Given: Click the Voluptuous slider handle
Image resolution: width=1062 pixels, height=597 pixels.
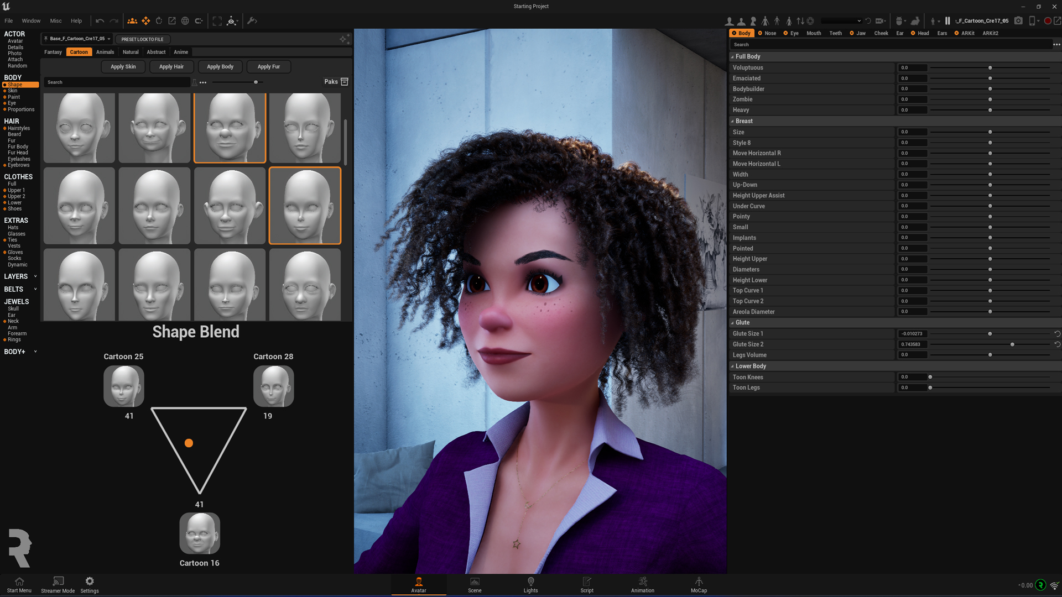Looking at the screenshot, I should click(x=990, y=68).
